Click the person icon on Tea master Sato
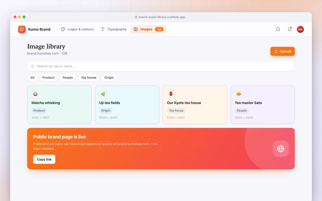The image size is (322, 201). click(239, 94)
